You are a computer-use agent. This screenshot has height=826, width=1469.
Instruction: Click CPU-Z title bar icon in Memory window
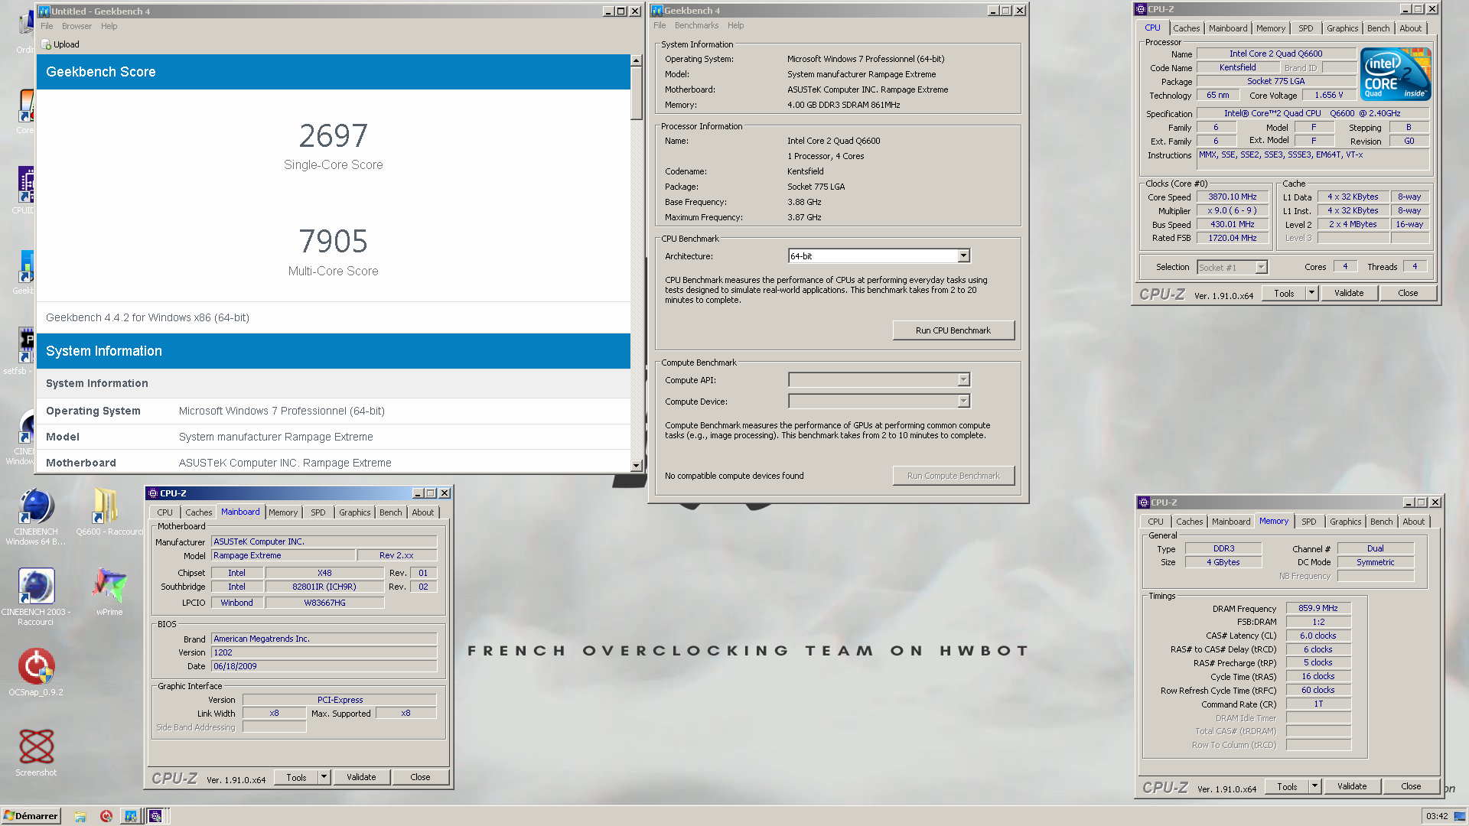1144,502
